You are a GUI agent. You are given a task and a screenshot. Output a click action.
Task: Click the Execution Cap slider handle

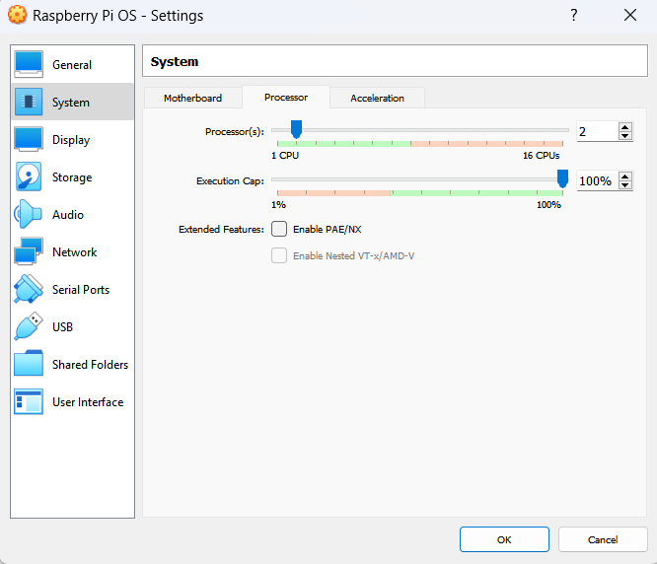point(562,178)
